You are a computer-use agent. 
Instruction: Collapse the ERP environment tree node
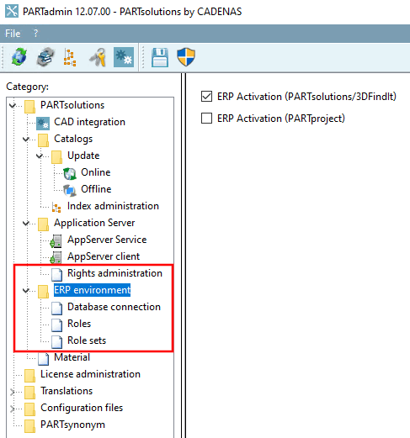(26, 291)
